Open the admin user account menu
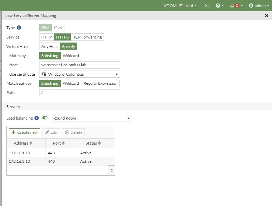Image resolution: width=272 pixels, height=206 pixels. [259, 6]
